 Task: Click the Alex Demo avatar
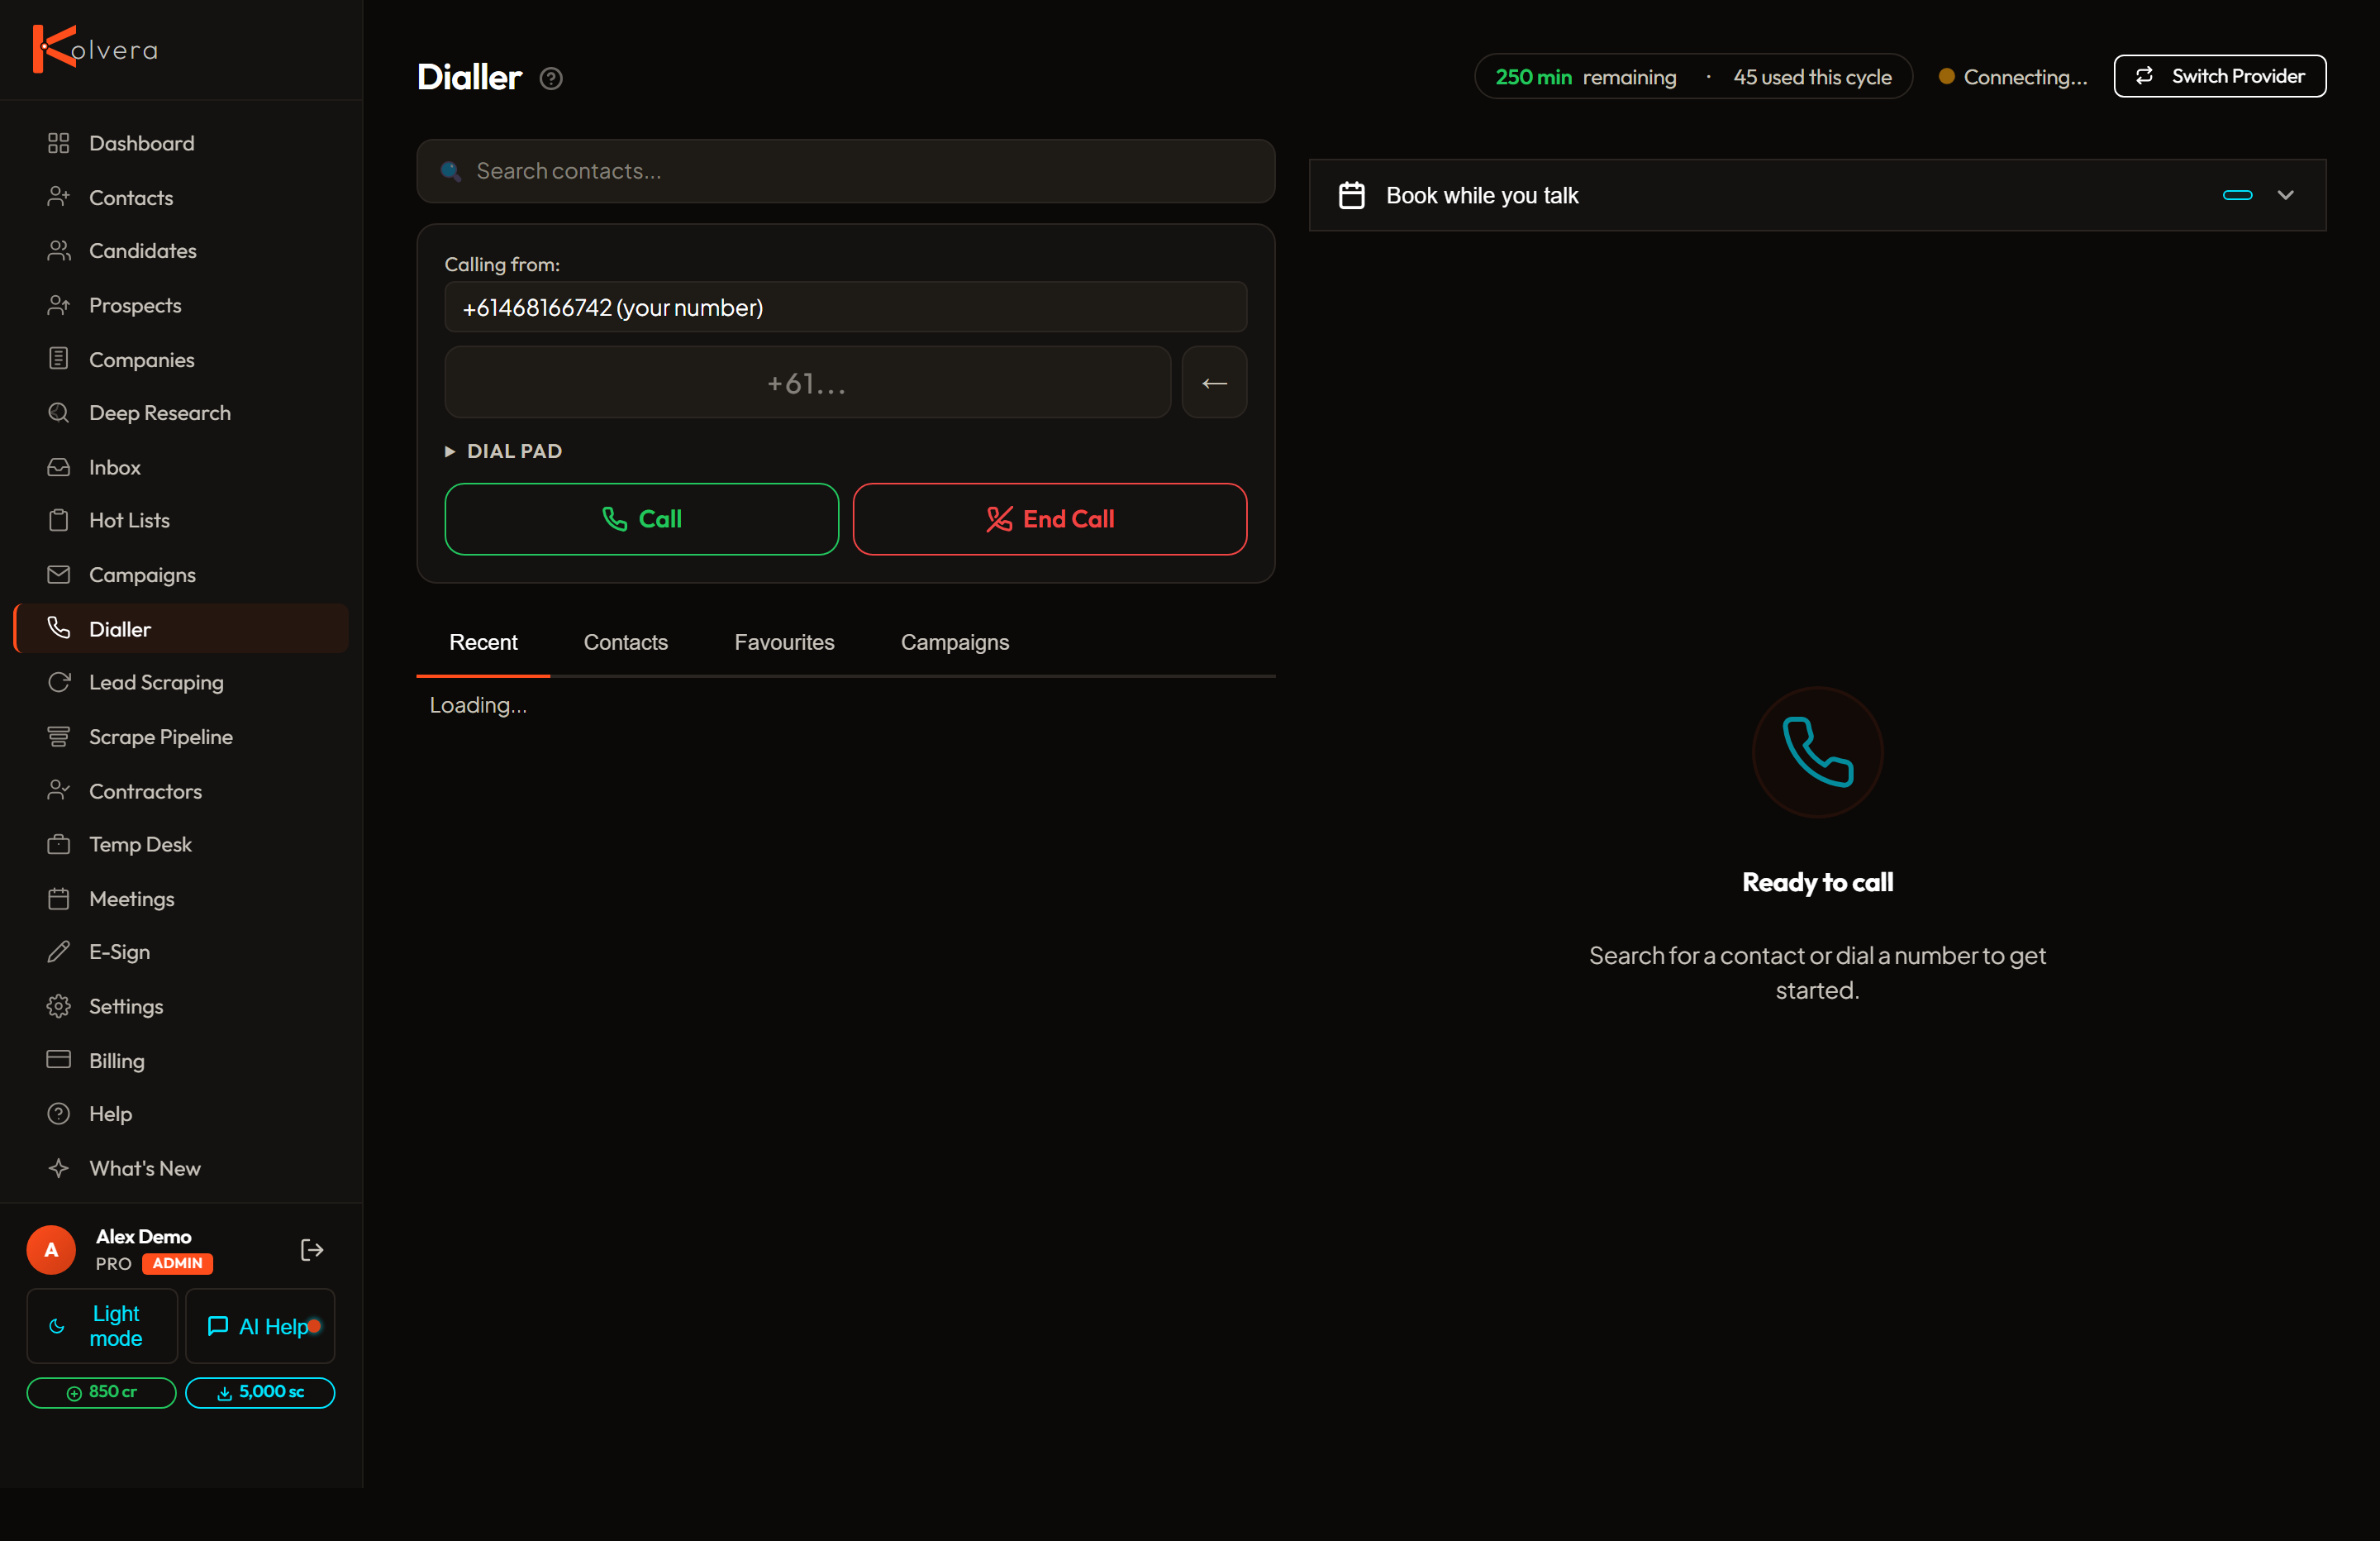(51, 1250)
